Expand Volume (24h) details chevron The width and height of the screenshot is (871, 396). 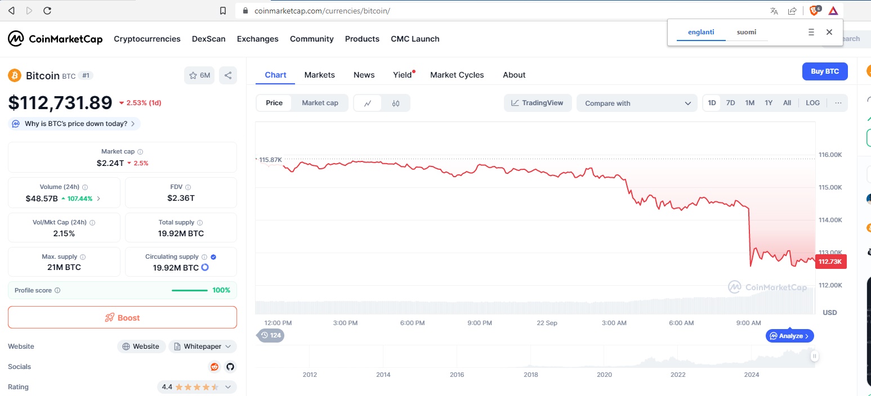click(99, 199)
